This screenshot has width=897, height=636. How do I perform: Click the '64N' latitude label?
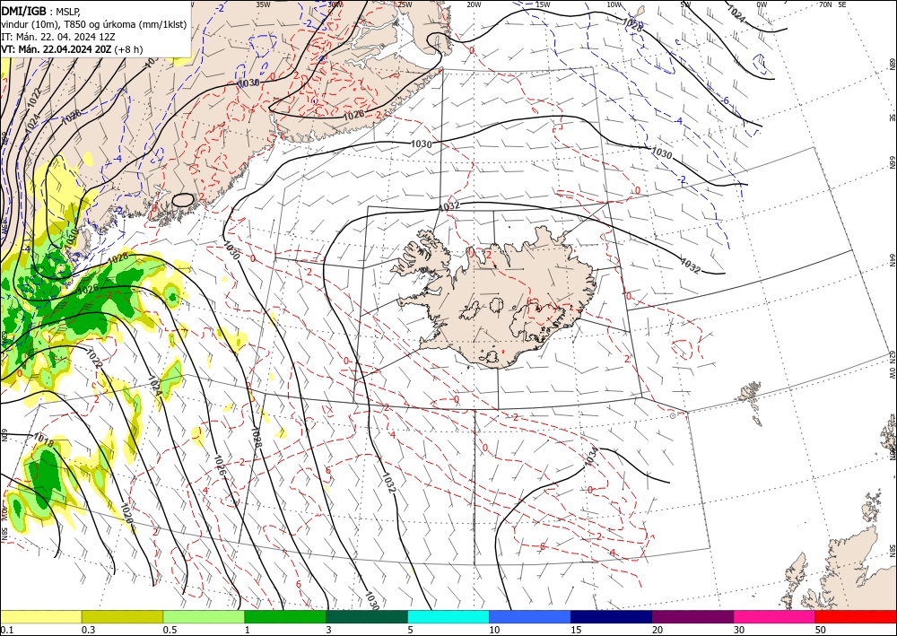click(x=892, y=259)
